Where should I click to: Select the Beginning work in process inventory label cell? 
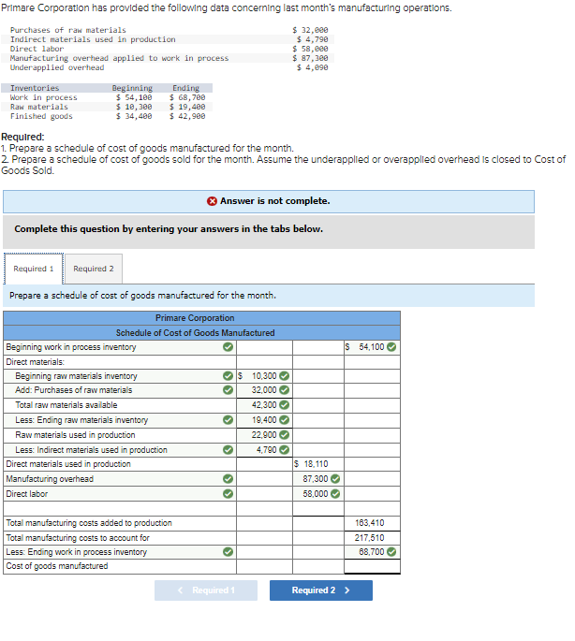(120, 347)
